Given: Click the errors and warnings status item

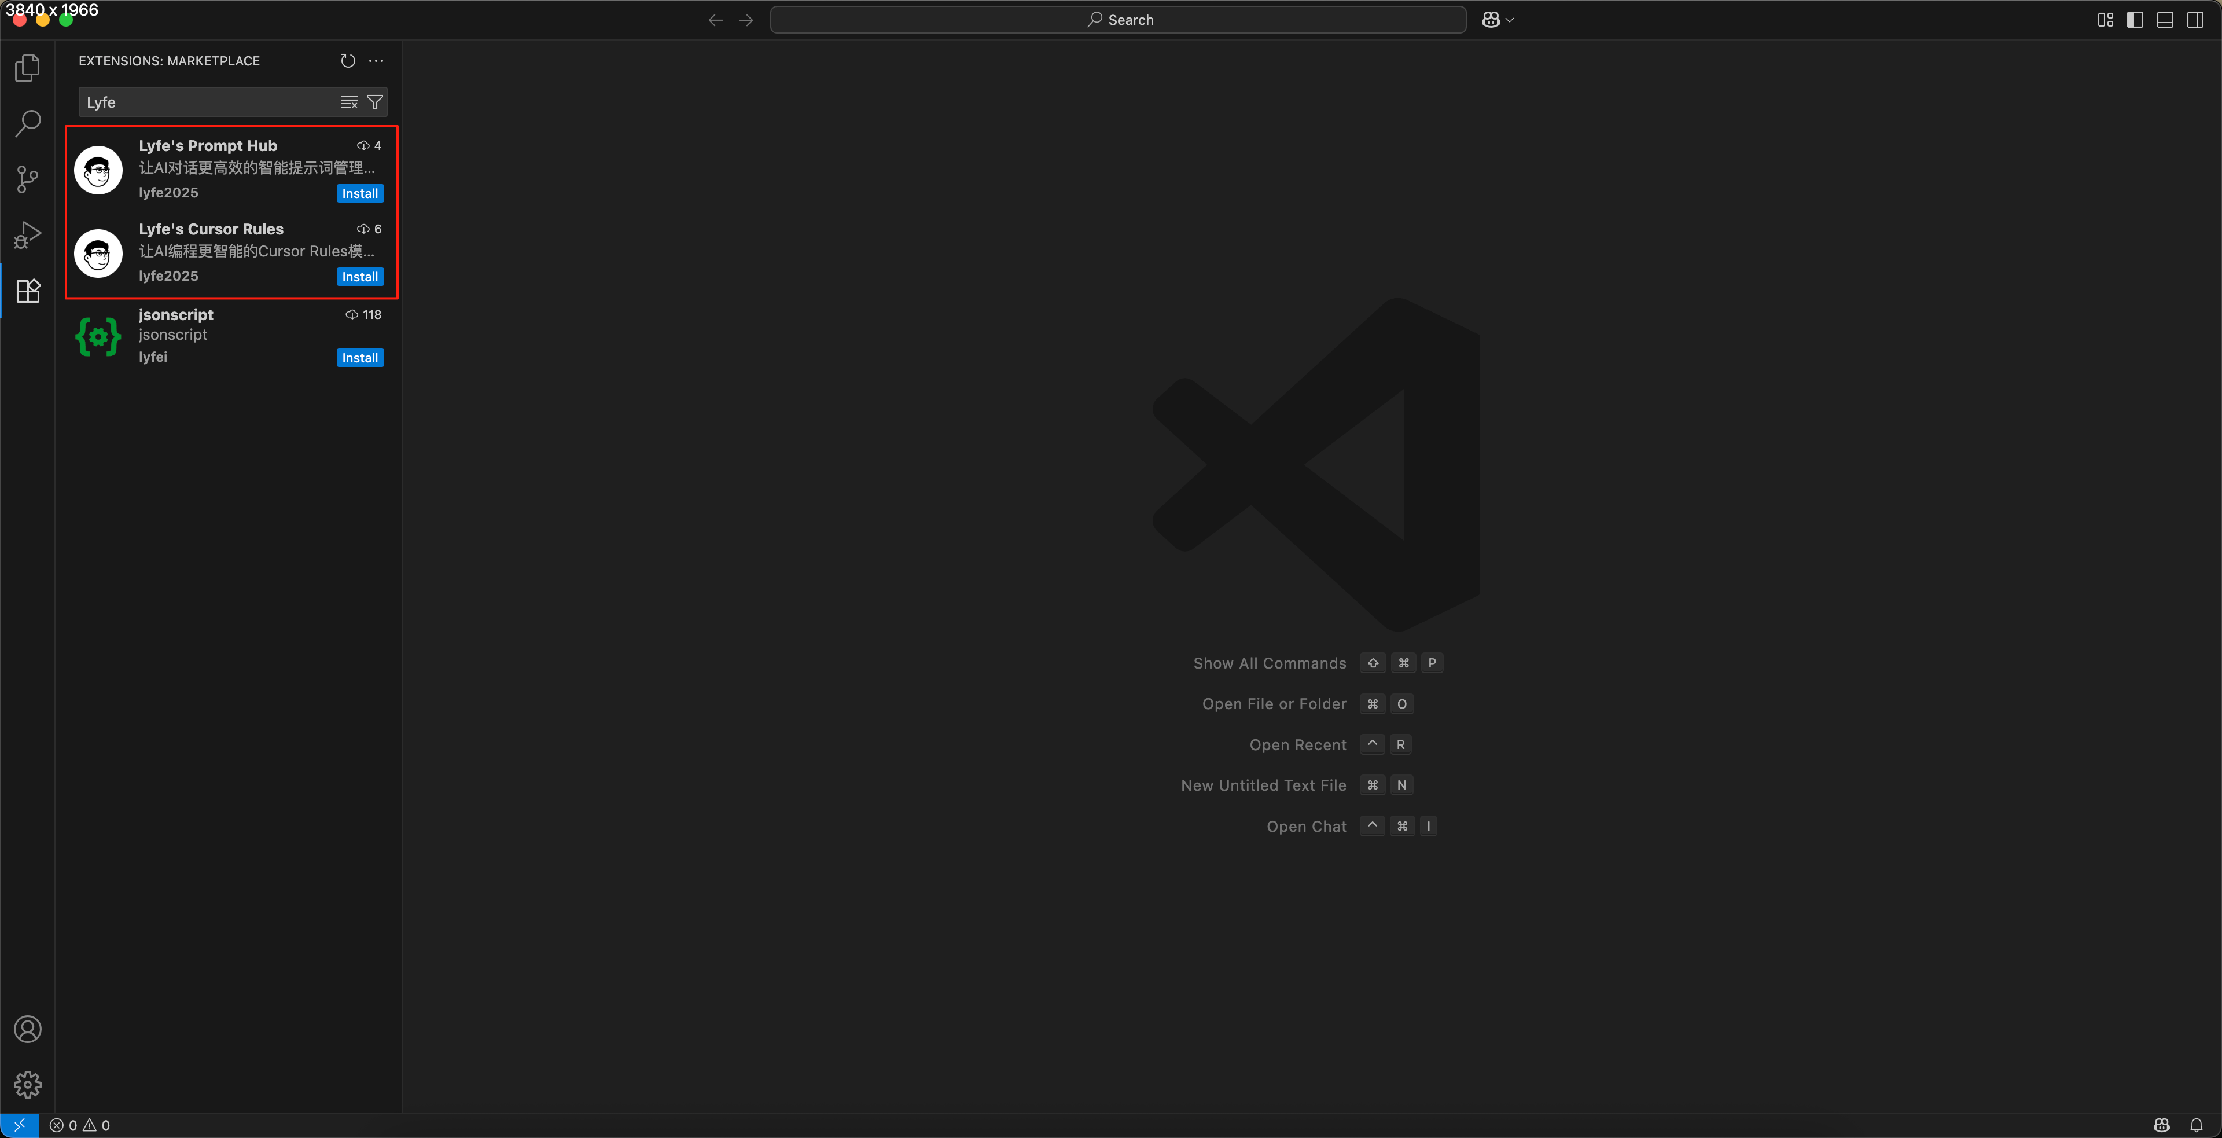Looking at the screenshot, I should click(x=80, y=1125).
